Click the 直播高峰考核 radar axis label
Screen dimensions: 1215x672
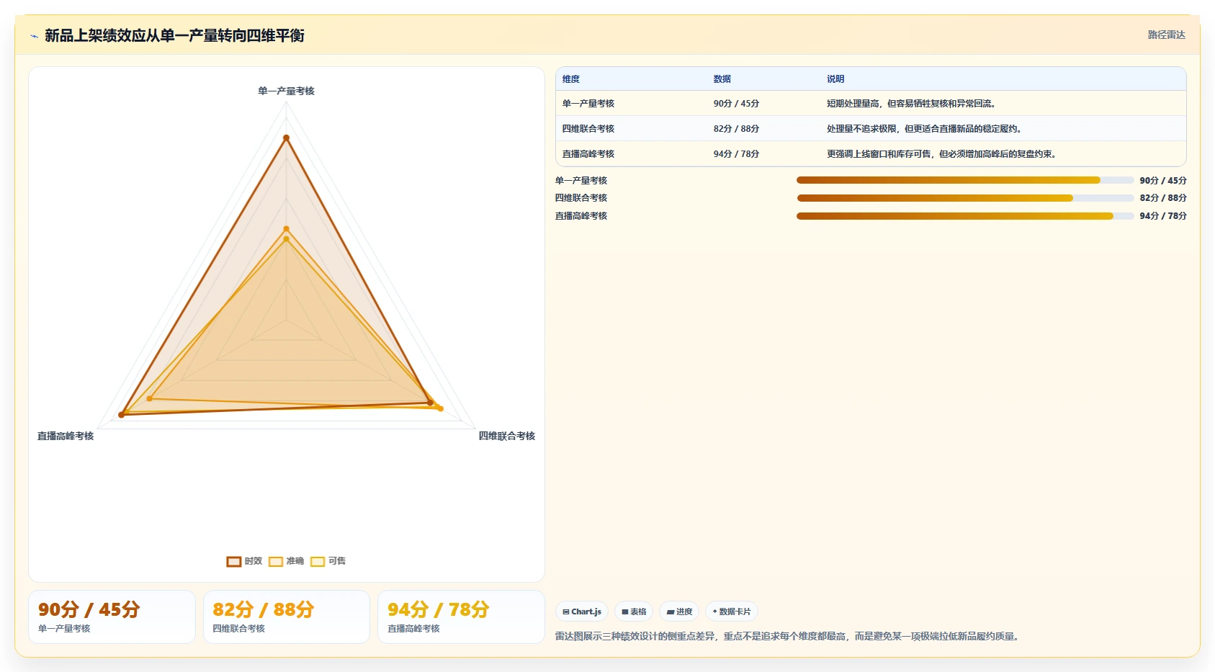pos(66,436)
